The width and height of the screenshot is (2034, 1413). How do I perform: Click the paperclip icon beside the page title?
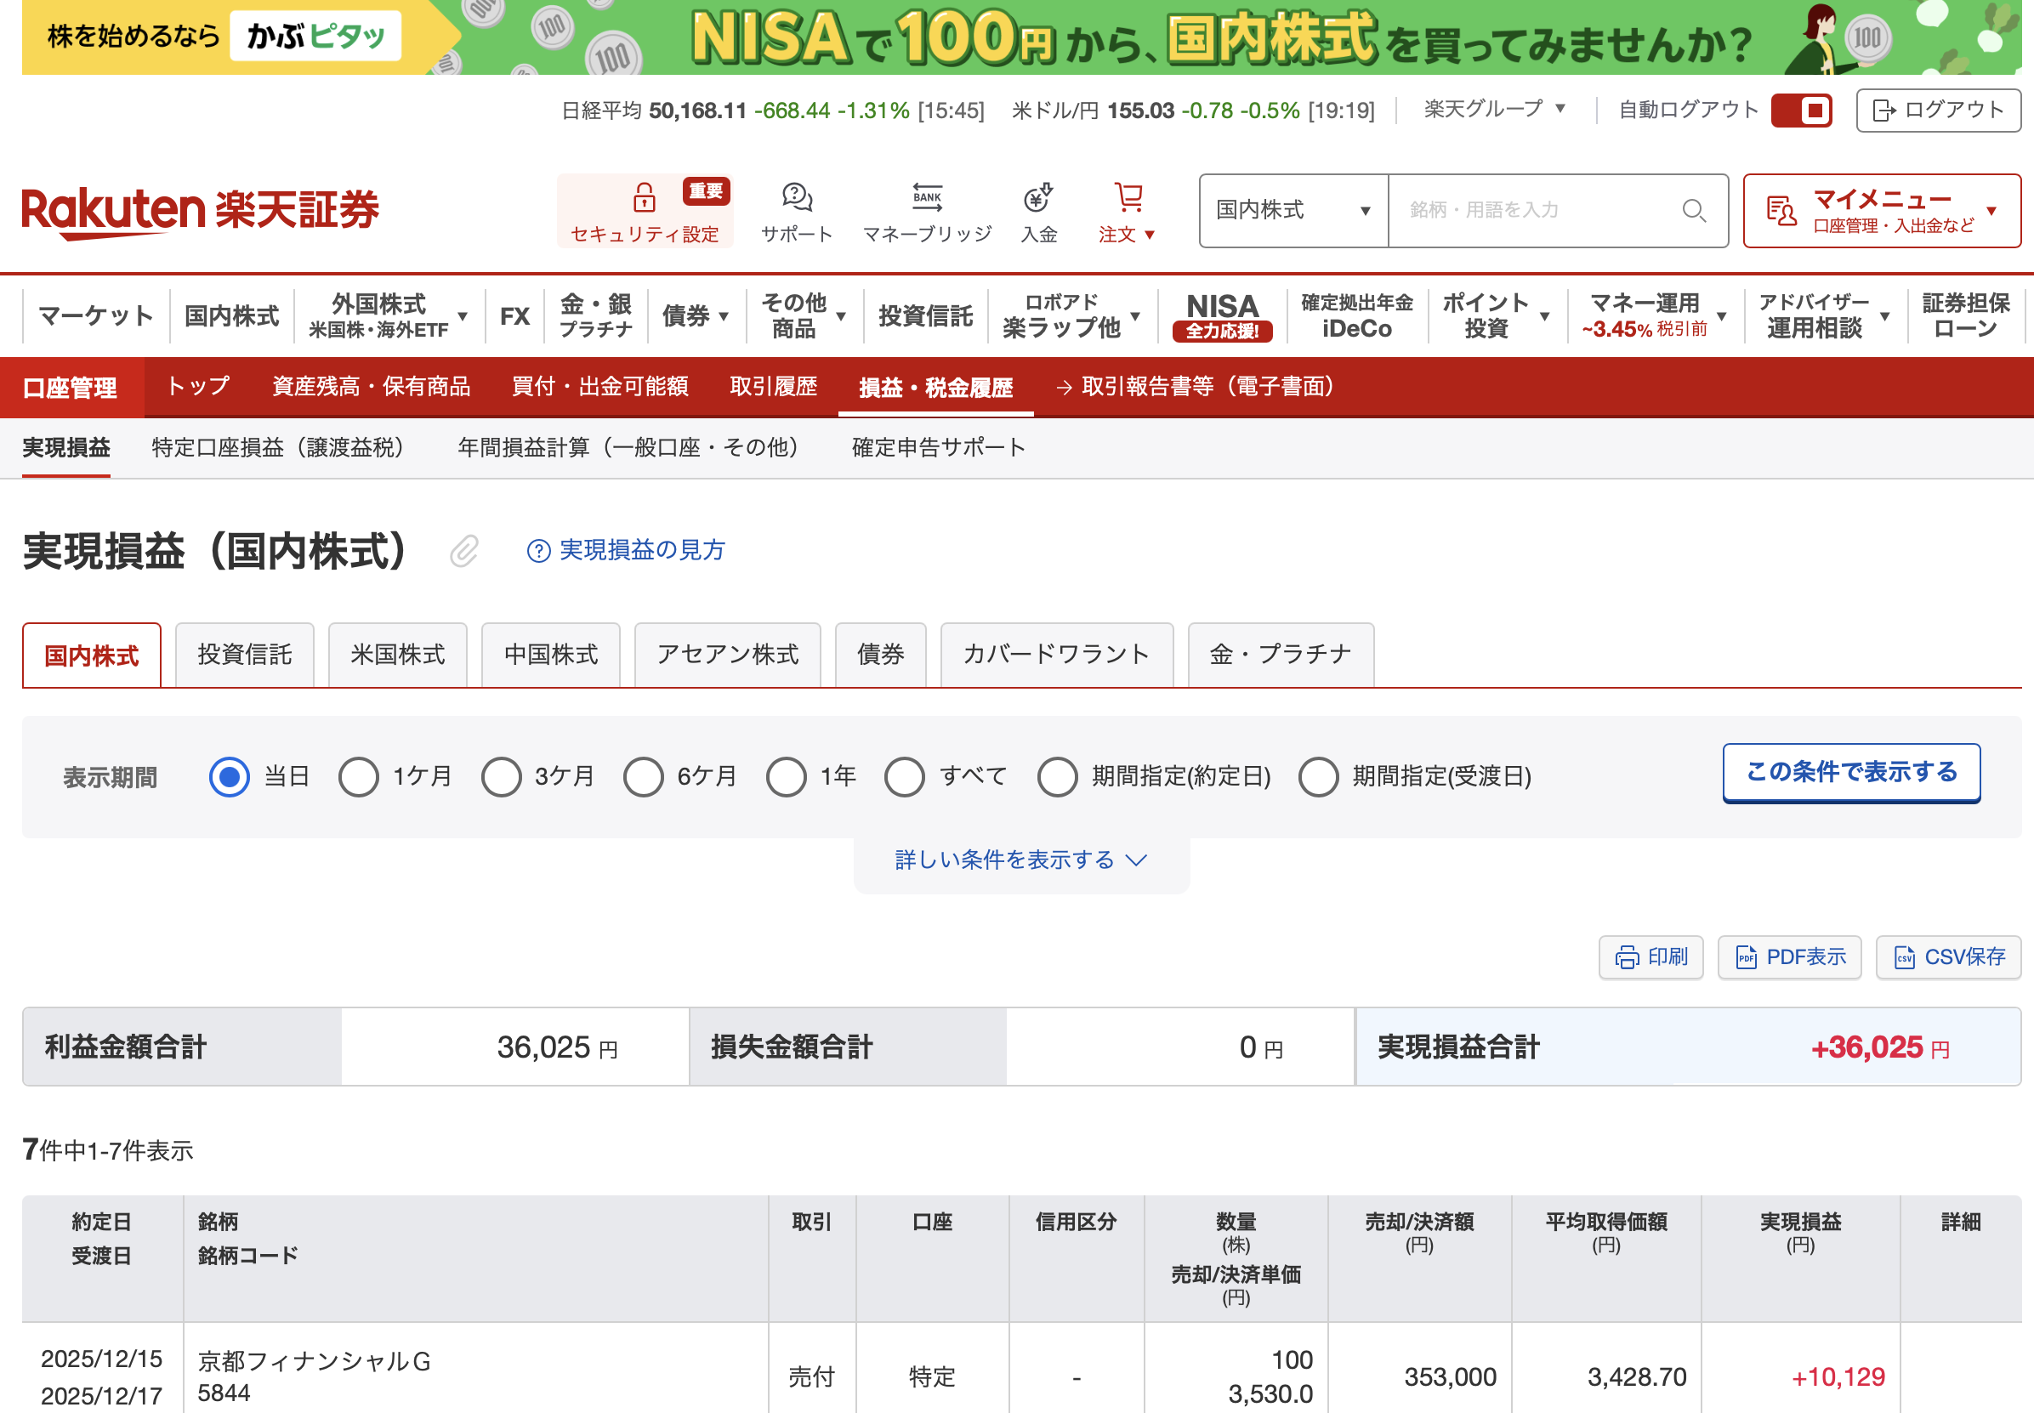point(464,551)
